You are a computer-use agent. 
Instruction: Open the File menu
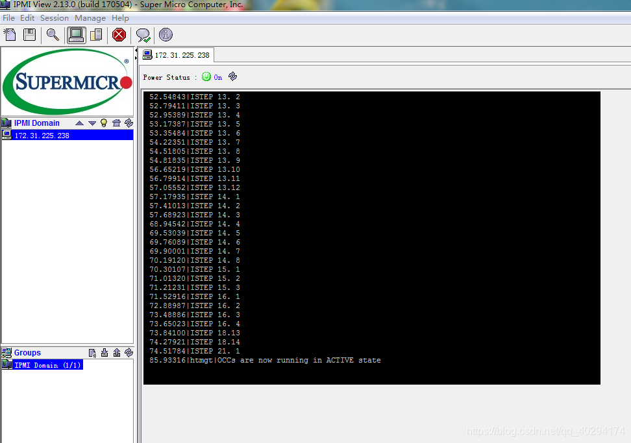(8, 18)
